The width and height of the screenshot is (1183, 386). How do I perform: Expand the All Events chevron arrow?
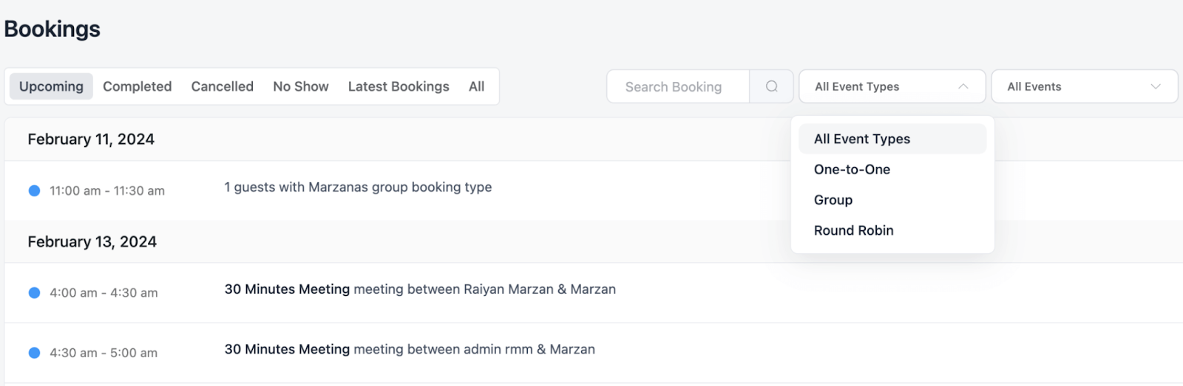(x=1155, y=86)
